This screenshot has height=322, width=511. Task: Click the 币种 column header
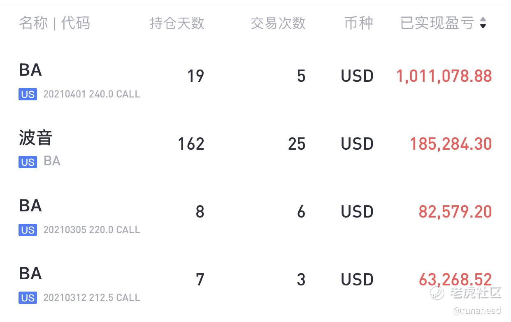tap(359, 23)
